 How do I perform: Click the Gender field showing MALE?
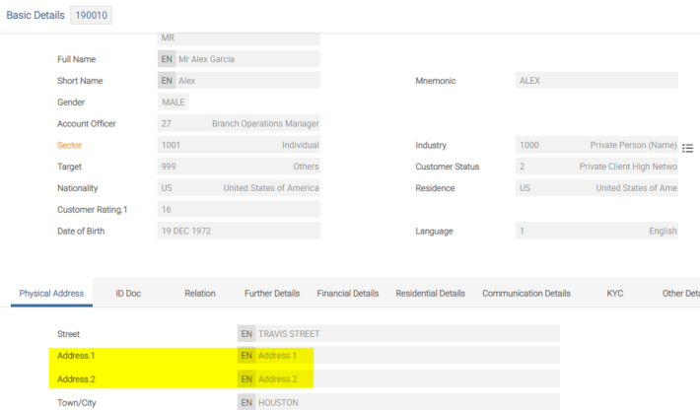point(174,102)
